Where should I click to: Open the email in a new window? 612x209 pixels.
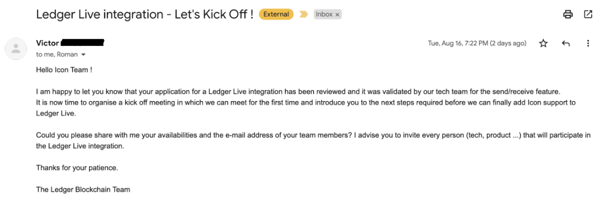pos(588,14)
